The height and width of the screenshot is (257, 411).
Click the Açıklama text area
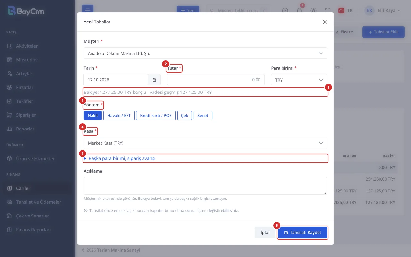tap(205, 186)
